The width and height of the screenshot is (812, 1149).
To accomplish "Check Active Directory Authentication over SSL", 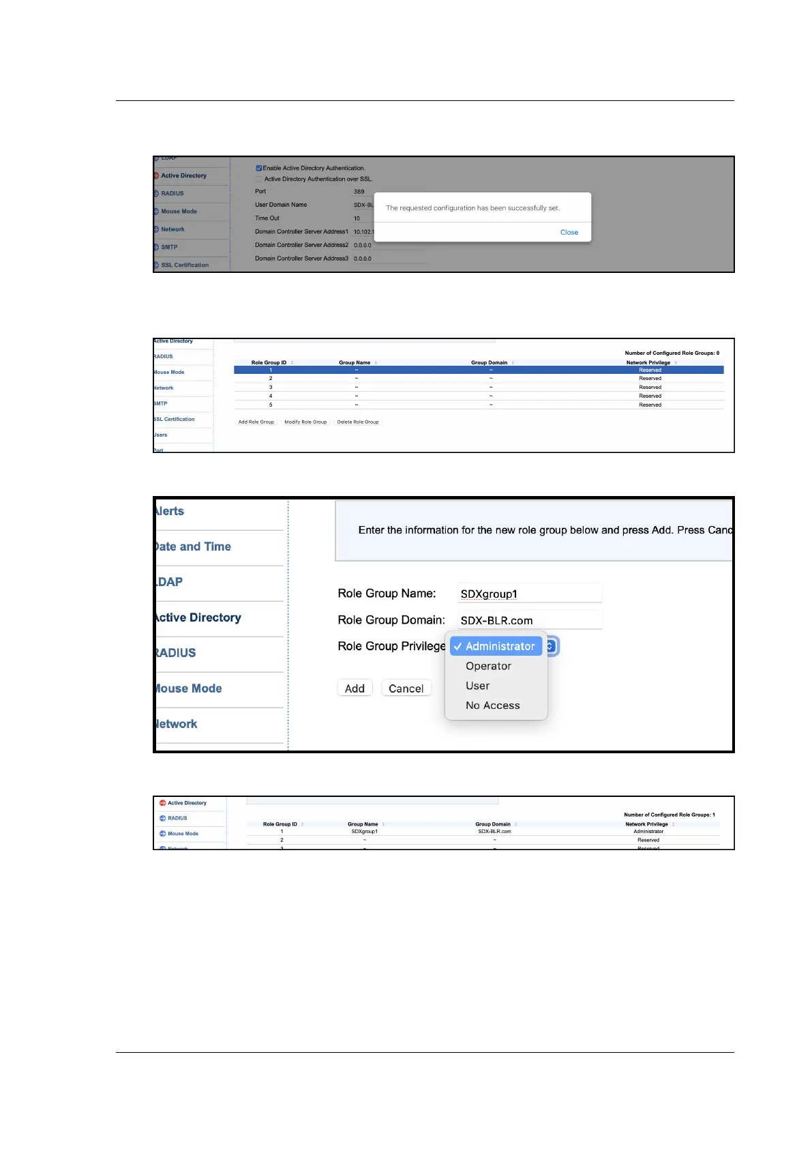I will (259, 179).
